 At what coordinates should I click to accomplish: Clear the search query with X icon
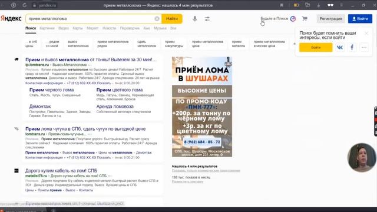(157, 19)
